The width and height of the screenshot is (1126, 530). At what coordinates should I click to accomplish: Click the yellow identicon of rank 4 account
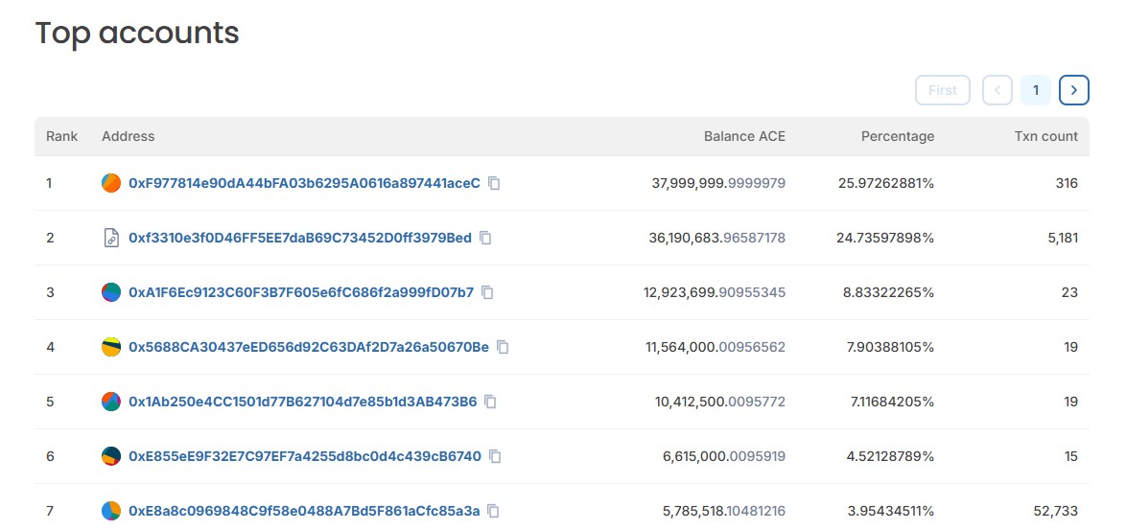click(110, 347)
